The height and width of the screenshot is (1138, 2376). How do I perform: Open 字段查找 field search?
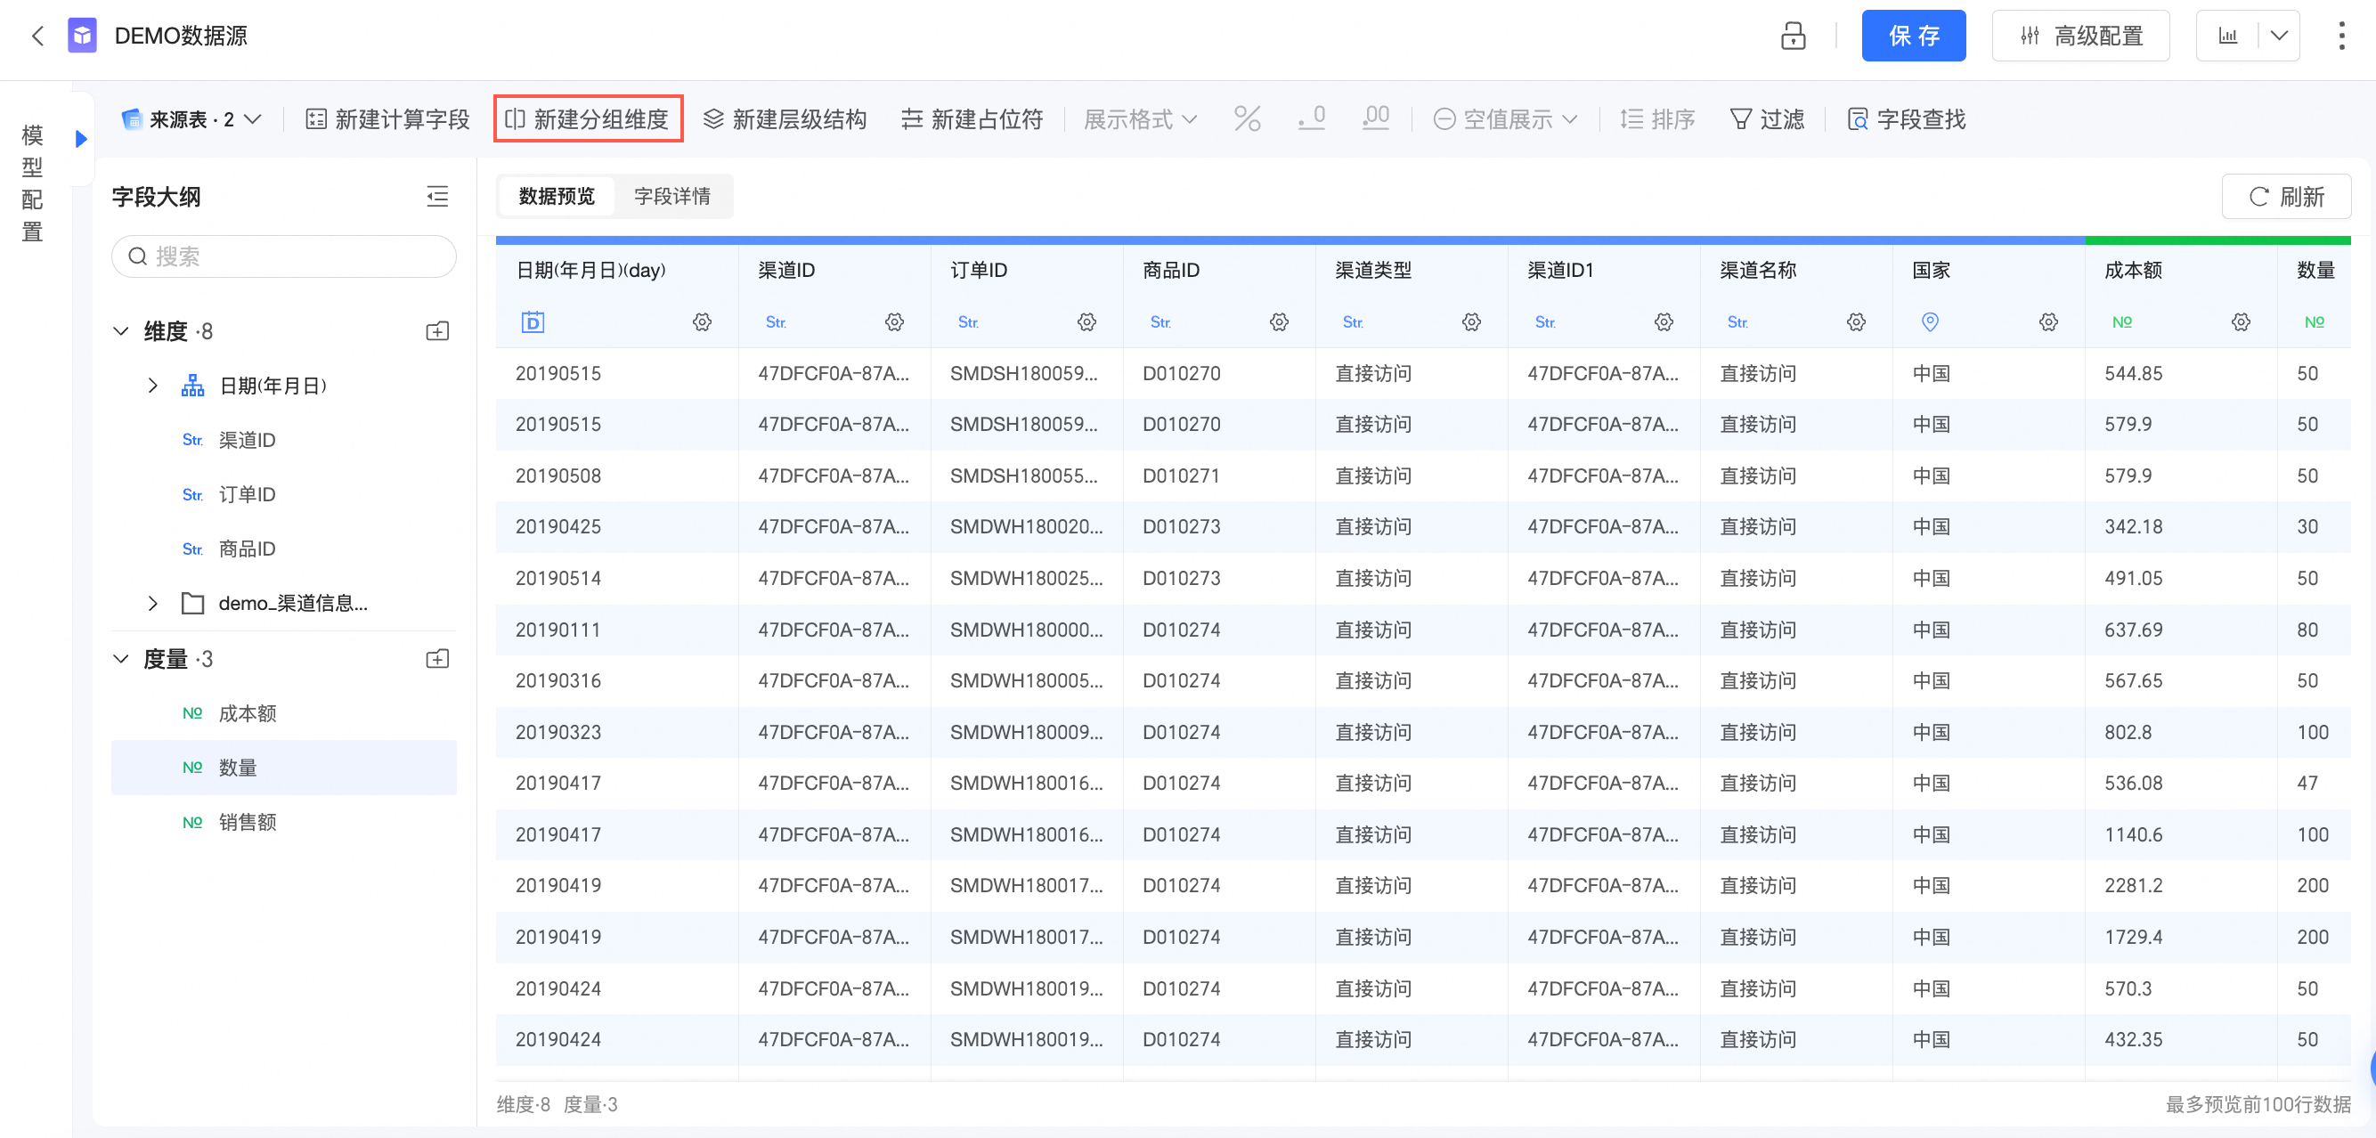pos(1907,119)
